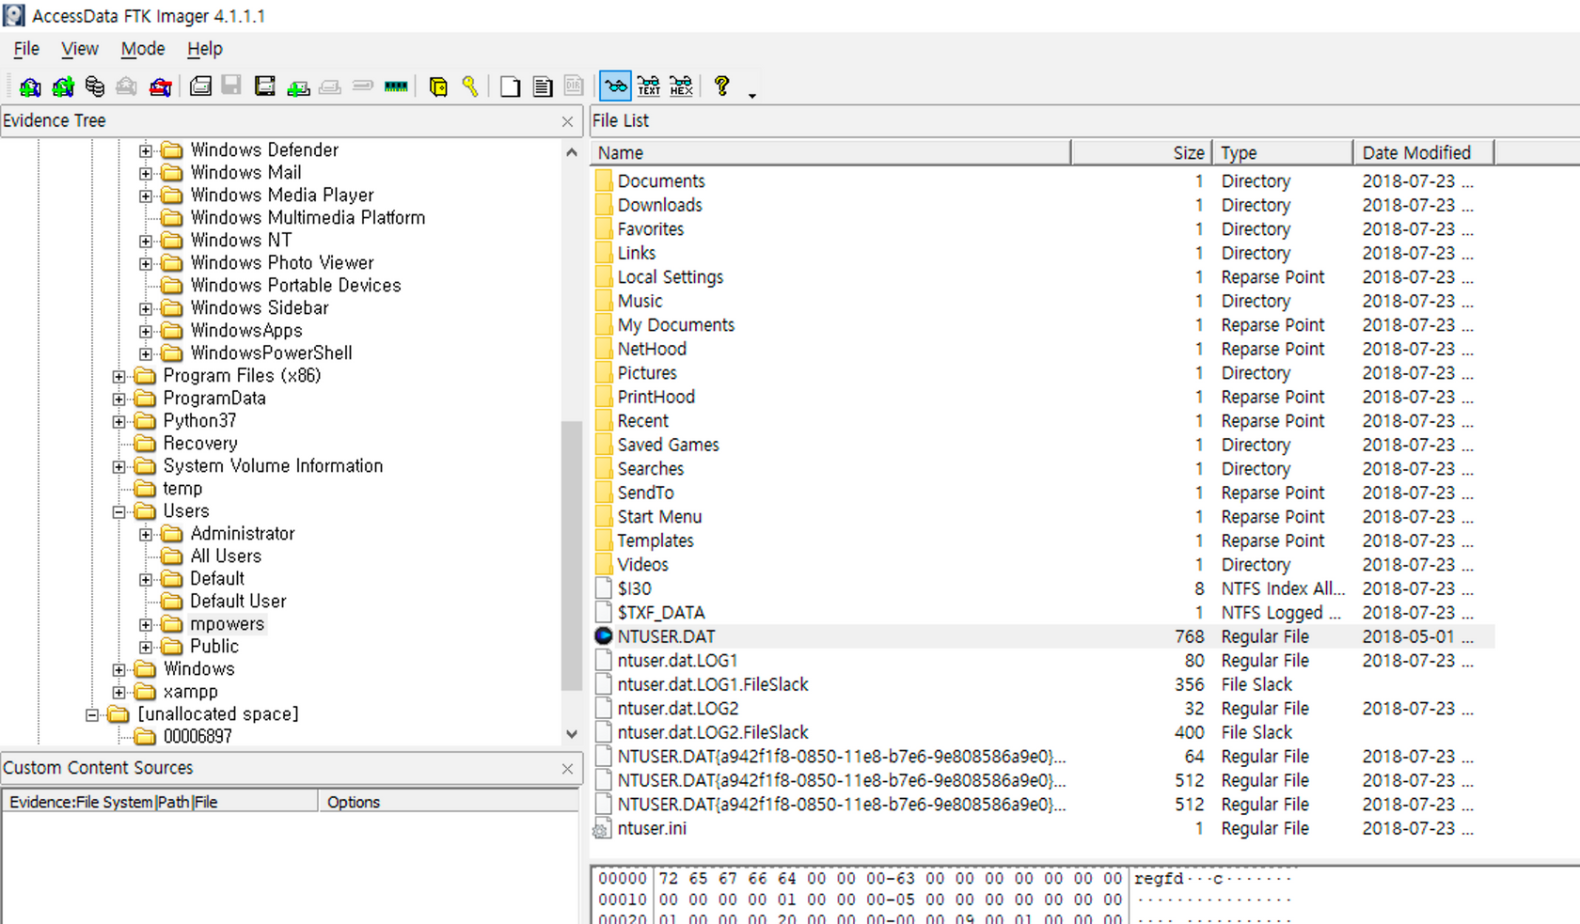
Task: Click the greyed Export Directory Listing icon
Action: tap(574, 86)
